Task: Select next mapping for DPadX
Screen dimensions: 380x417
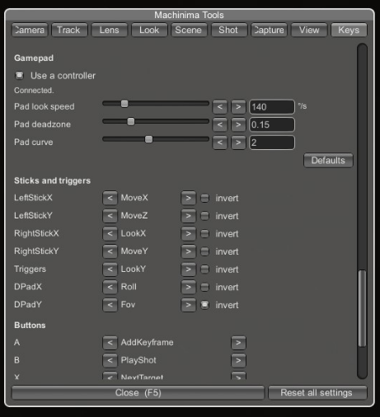Action: (188, 287)
